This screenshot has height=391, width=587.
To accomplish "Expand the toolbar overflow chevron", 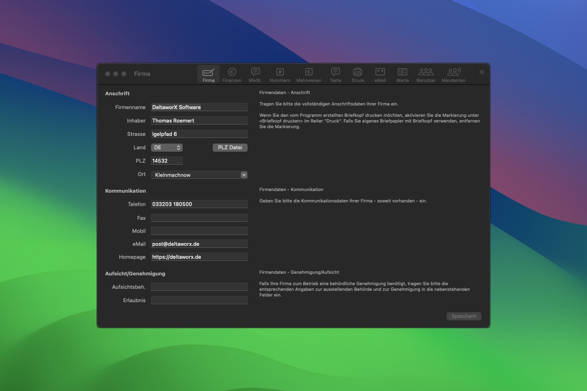I will pos(481,72).
